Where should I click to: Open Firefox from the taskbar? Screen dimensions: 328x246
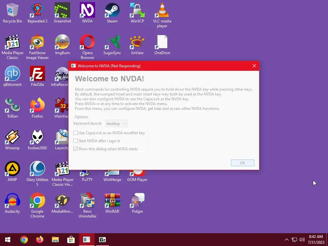click(39, 240)
